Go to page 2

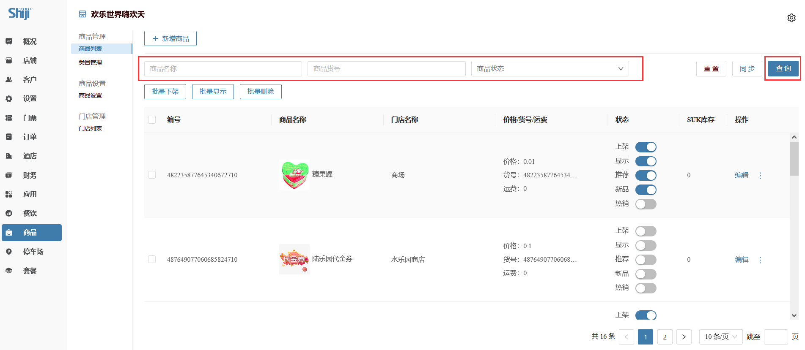click(665, 337)
